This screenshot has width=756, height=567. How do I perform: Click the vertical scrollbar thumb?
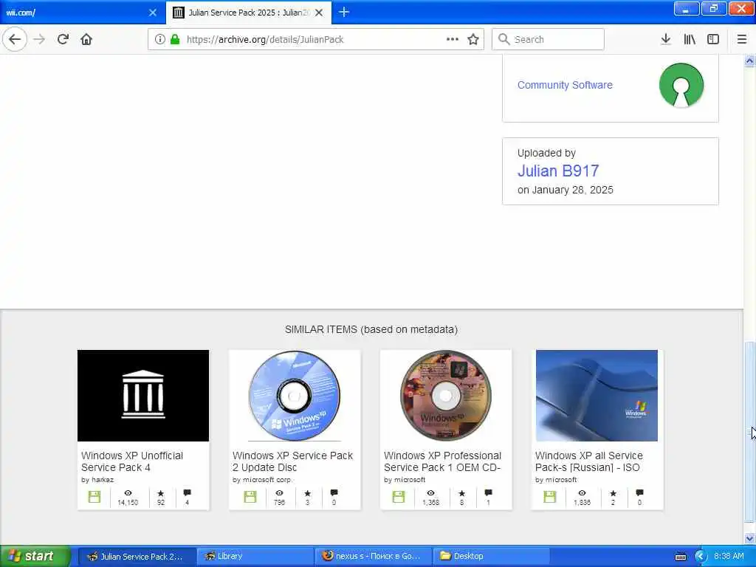[749, 433]
